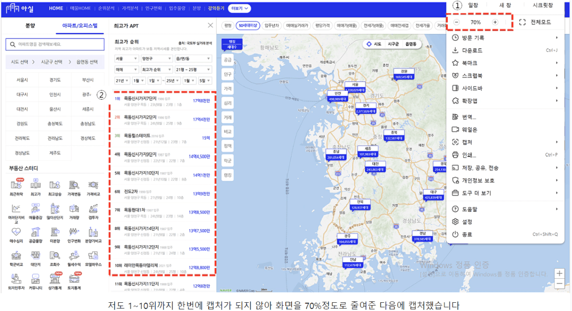Open the 월세수익 icon
This screenshot has width=572, height=311.
click(x=74, y=256)
